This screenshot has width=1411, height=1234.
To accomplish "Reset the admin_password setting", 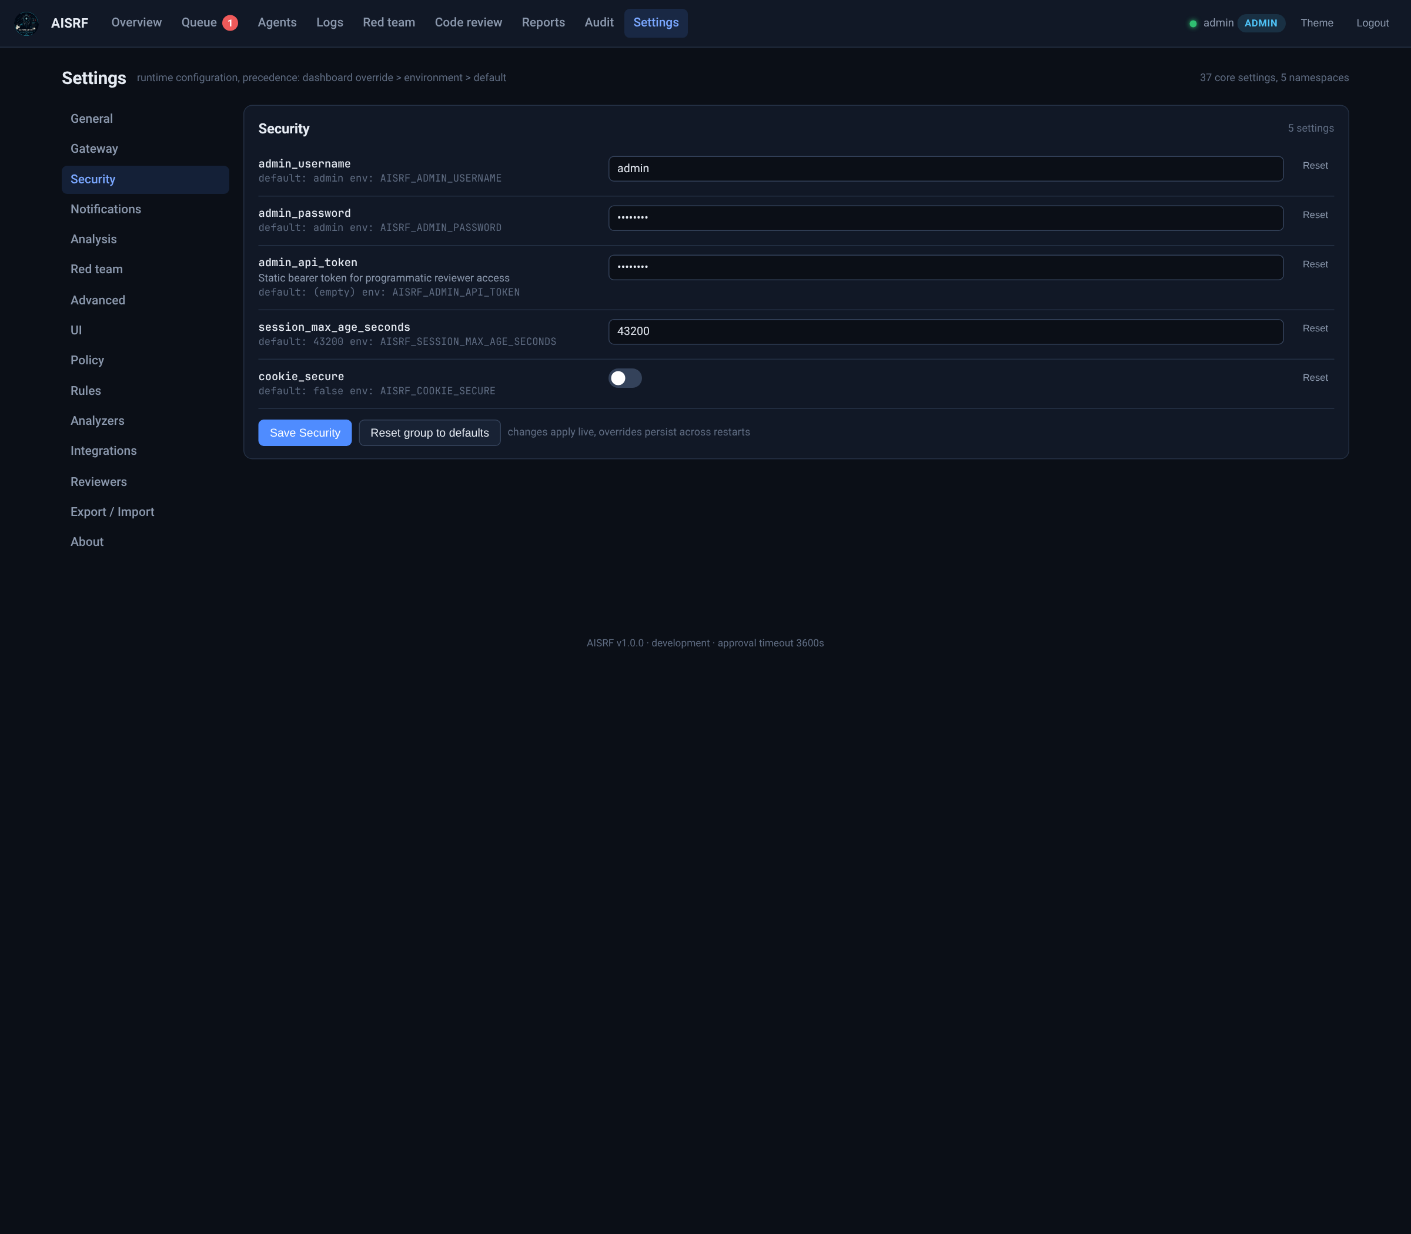I will tap(1315, 216).
